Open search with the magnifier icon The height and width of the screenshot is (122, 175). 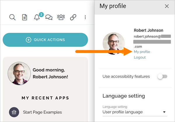[x=12, y=17]
